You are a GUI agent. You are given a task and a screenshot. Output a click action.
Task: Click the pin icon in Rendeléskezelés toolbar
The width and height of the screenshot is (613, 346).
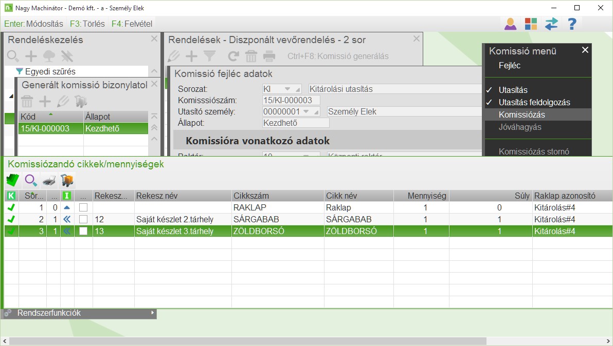(x=67, y=56)
